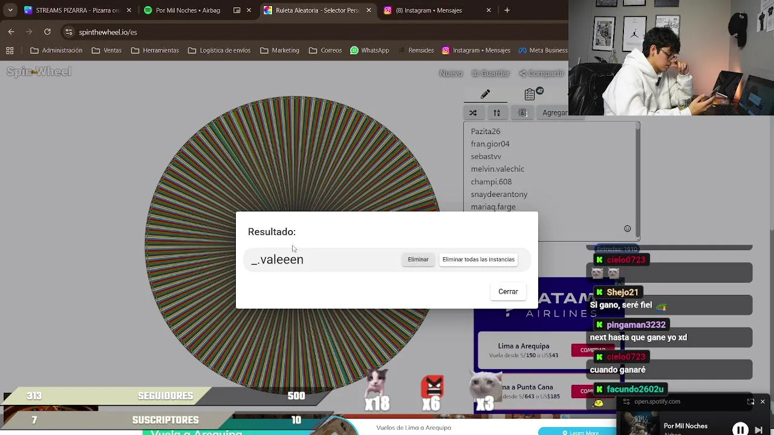Click Nuevo to create a new wheel
Screen dimensions: 774x435
click(451, 73)
